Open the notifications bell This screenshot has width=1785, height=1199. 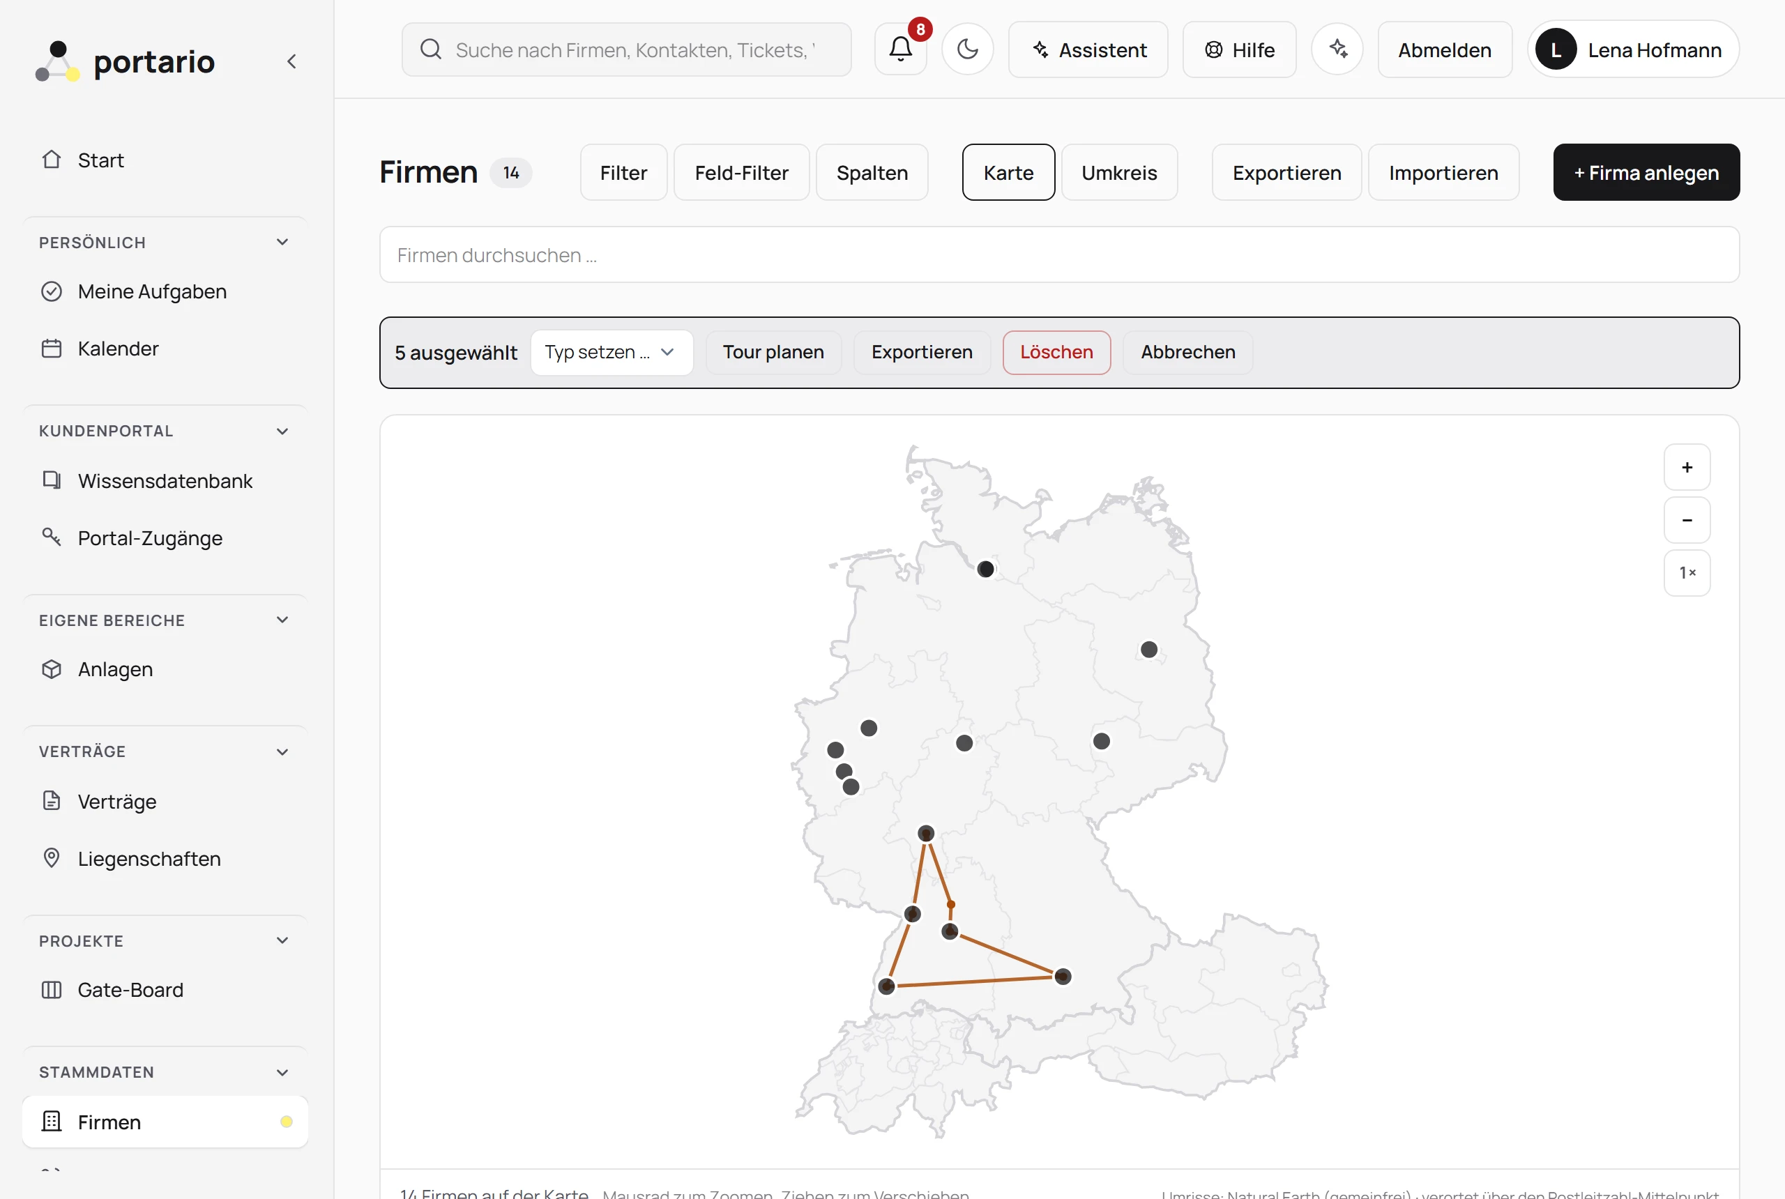pos(900,49)
